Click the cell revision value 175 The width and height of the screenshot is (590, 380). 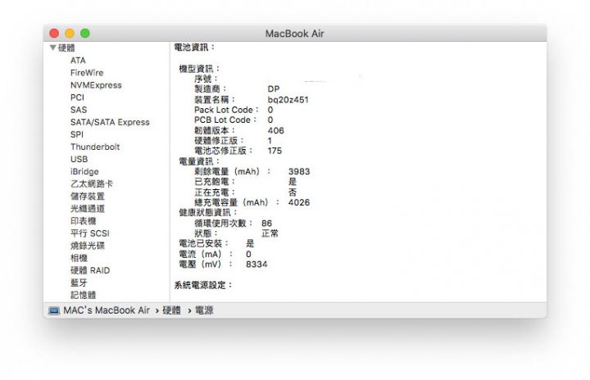coord(275,151)
